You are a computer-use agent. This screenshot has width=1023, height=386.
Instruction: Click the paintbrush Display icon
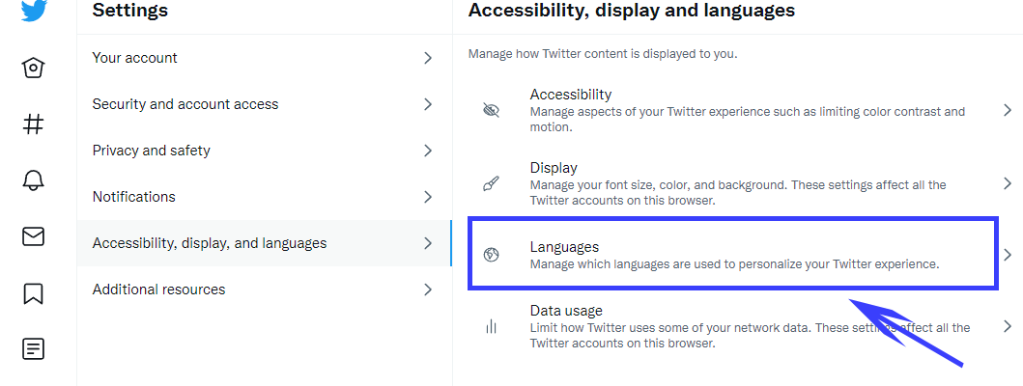491,183
